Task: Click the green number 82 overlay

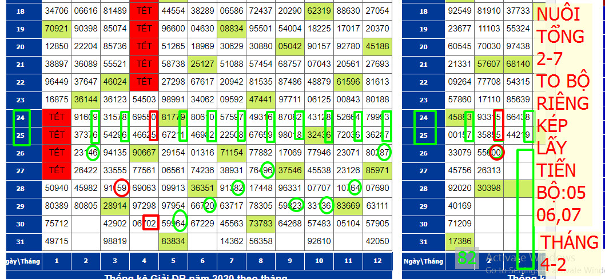Action: pyautogui.click(x=467, y=258)
